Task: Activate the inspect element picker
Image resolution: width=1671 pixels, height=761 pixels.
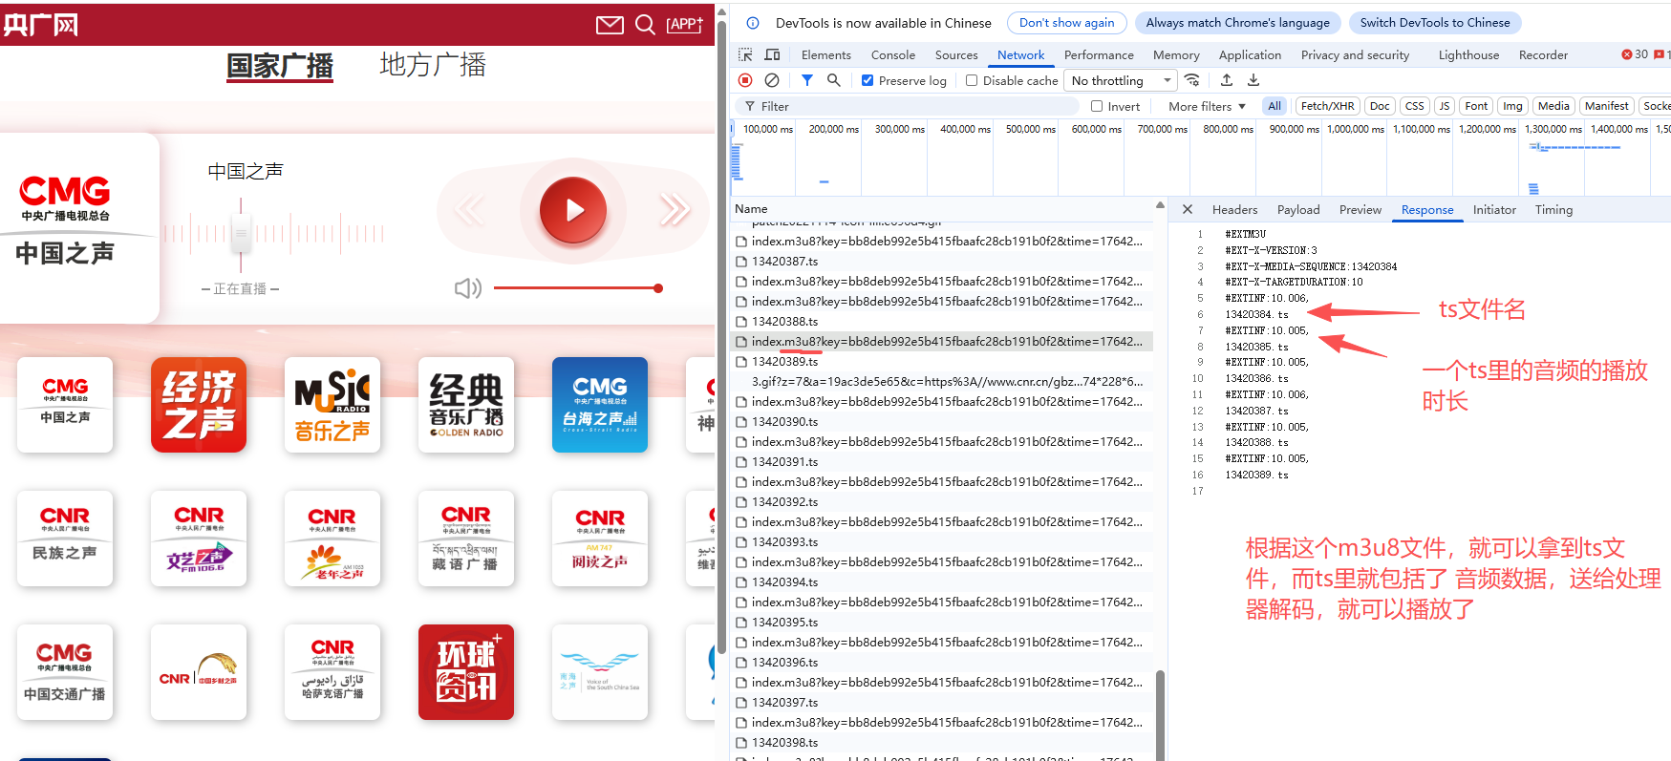Action: click(746, 54)
